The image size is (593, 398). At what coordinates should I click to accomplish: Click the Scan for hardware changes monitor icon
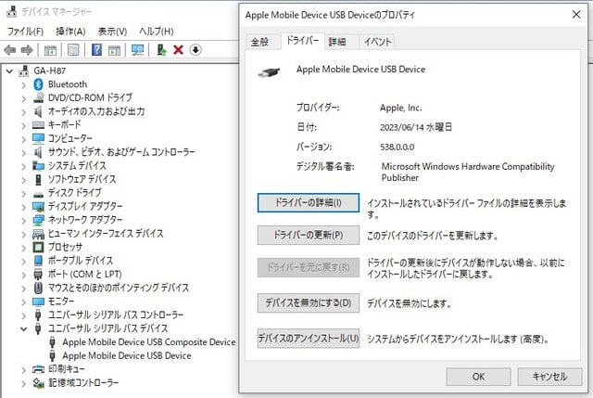tap(138, 49)
